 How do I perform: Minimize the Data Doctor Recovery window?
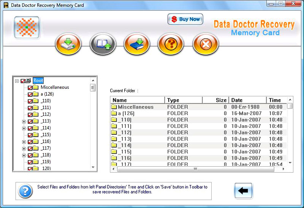tap(271, 4)
